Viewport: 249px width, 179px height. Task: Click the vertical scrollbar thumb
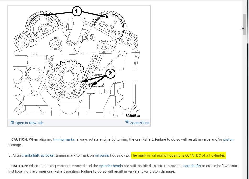click(245, 24)
